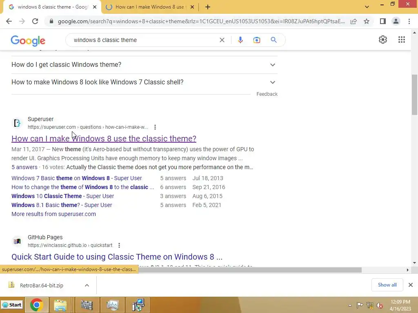Image resolution: width=418 pixels, height=313 pixels.
Task: Open 'How to change the theme of Windows 8' link
Action: click(82, 187)
